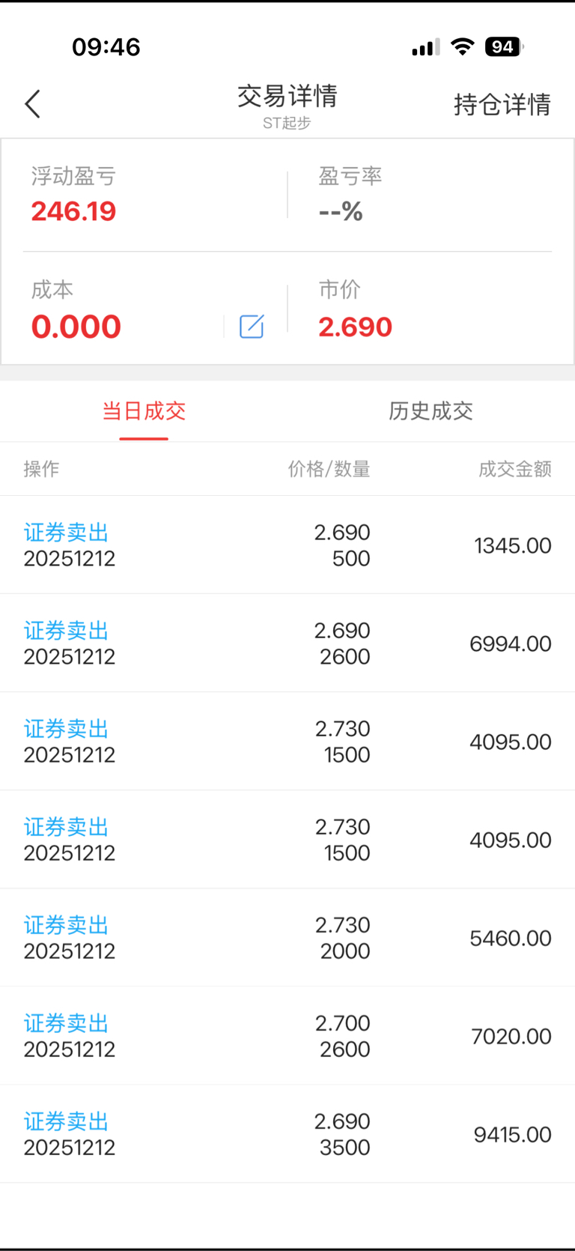
Task: Tap the Wi-Fi status icon
Action: click(463, 47)
